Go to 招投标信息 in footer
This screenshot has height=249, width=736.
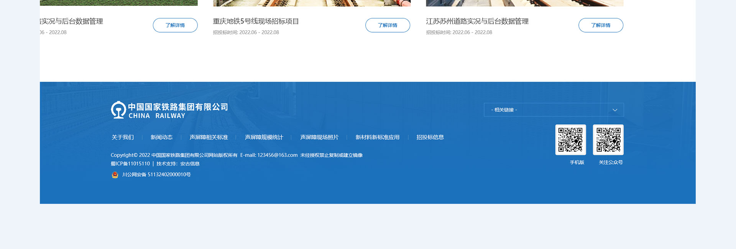[430, 137]
